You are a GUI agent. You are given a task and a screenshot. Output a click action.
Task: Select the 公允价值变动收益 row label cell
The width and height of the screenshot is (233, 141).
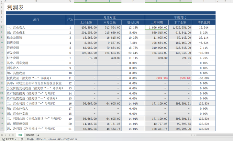[36, 88]
